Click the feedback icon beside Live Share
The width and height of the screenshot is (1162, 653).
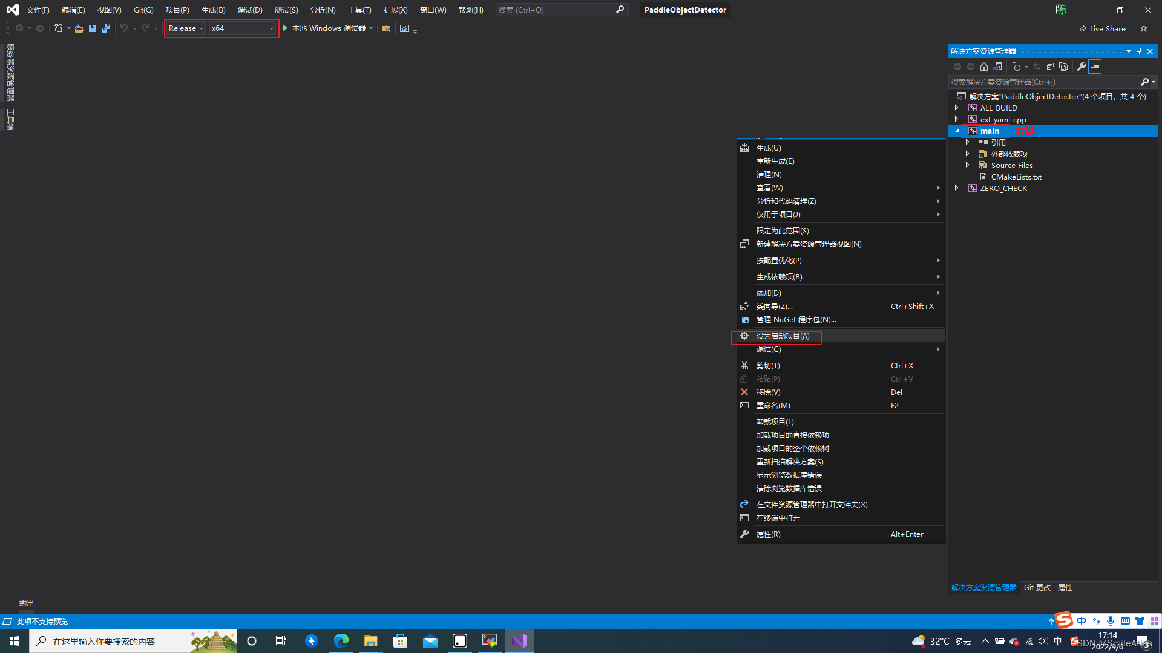1145,28
